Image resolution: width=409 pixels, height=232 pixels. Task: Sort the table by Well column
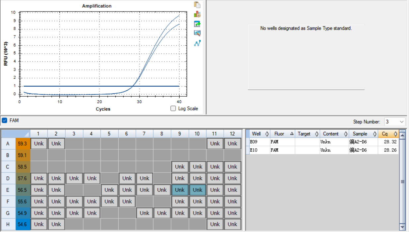click(x=260, y=134)
